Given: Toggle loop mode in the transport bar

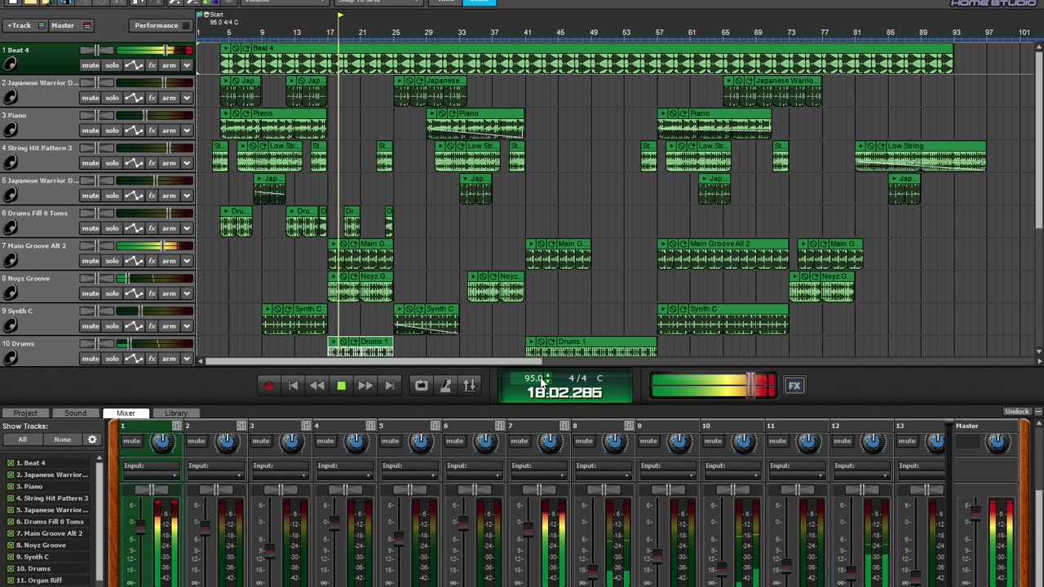Looking at the screenshot, I should coord(421,386).
